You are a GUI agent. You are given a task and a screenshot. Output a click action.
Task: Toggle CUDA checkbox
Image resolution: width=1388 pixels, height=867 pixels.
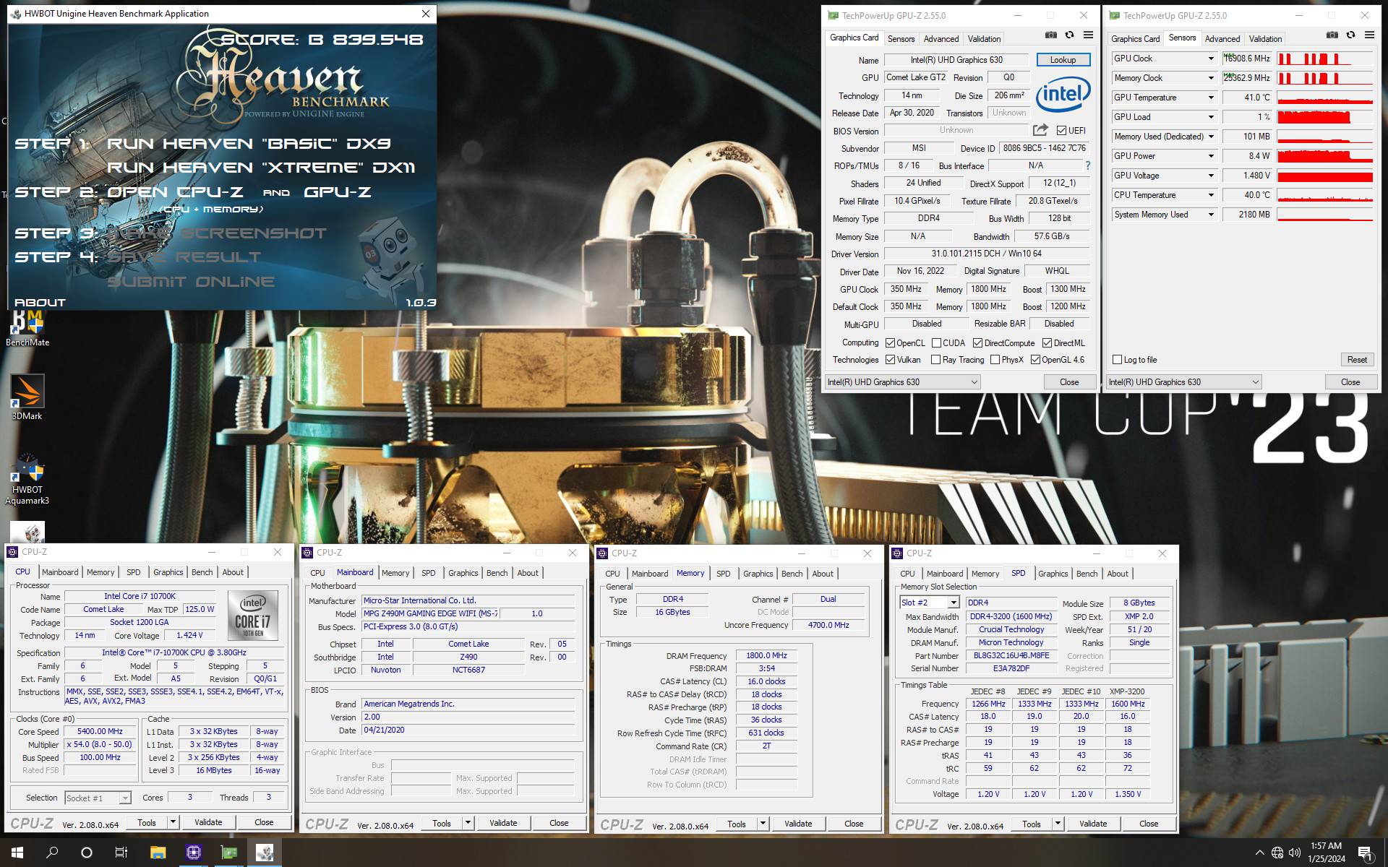click(x=936, y=343)
